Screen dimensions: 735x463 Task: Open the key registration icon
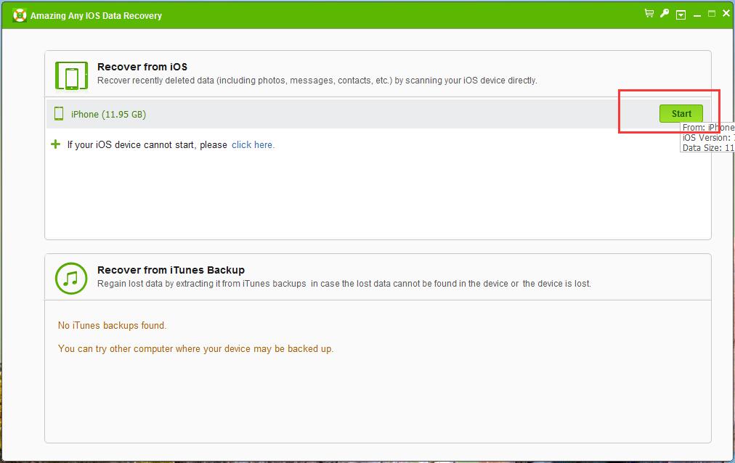[x=665, y=14]
